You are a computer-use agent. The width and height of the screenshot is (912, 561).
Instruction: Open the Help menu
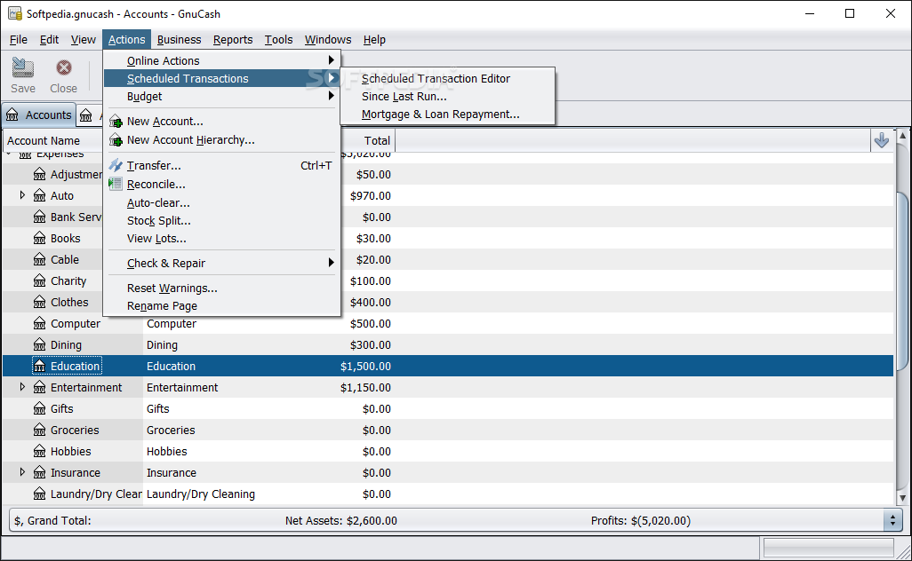(374, 39)
